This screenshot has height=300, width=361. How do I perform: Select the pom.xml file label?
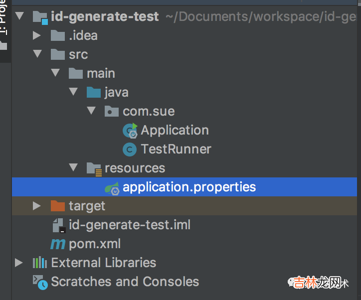(x=95, y=244)
